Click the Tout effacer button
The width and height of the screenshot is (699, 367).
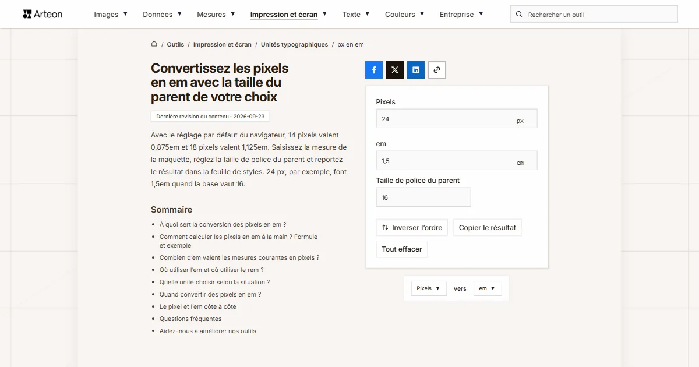(x=402, y=249)
